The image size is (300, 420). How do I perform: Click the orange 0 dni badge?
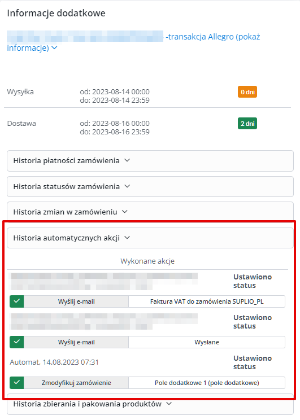point(247,92)
